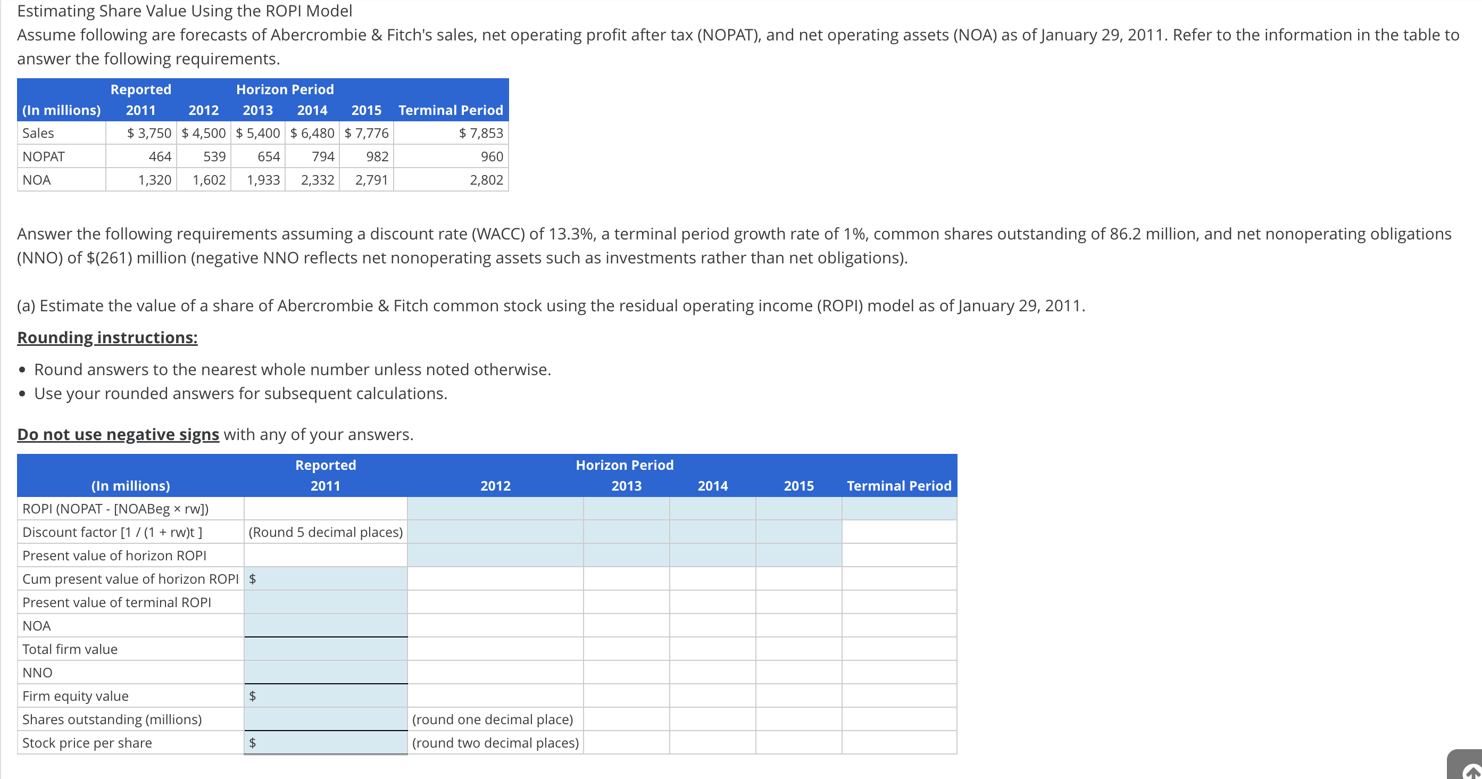Click the Firm equity value input field

[331, 696]
